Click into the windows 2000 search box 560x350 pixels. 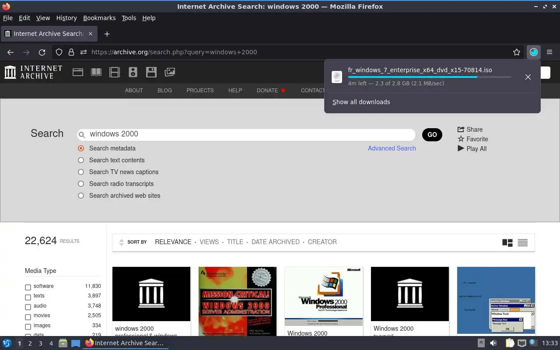click(246, 134)
